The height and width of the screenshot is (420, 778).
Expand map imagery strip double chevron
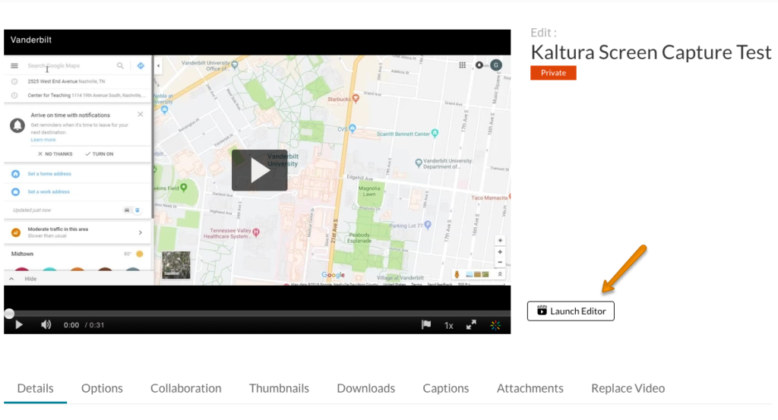500,274
